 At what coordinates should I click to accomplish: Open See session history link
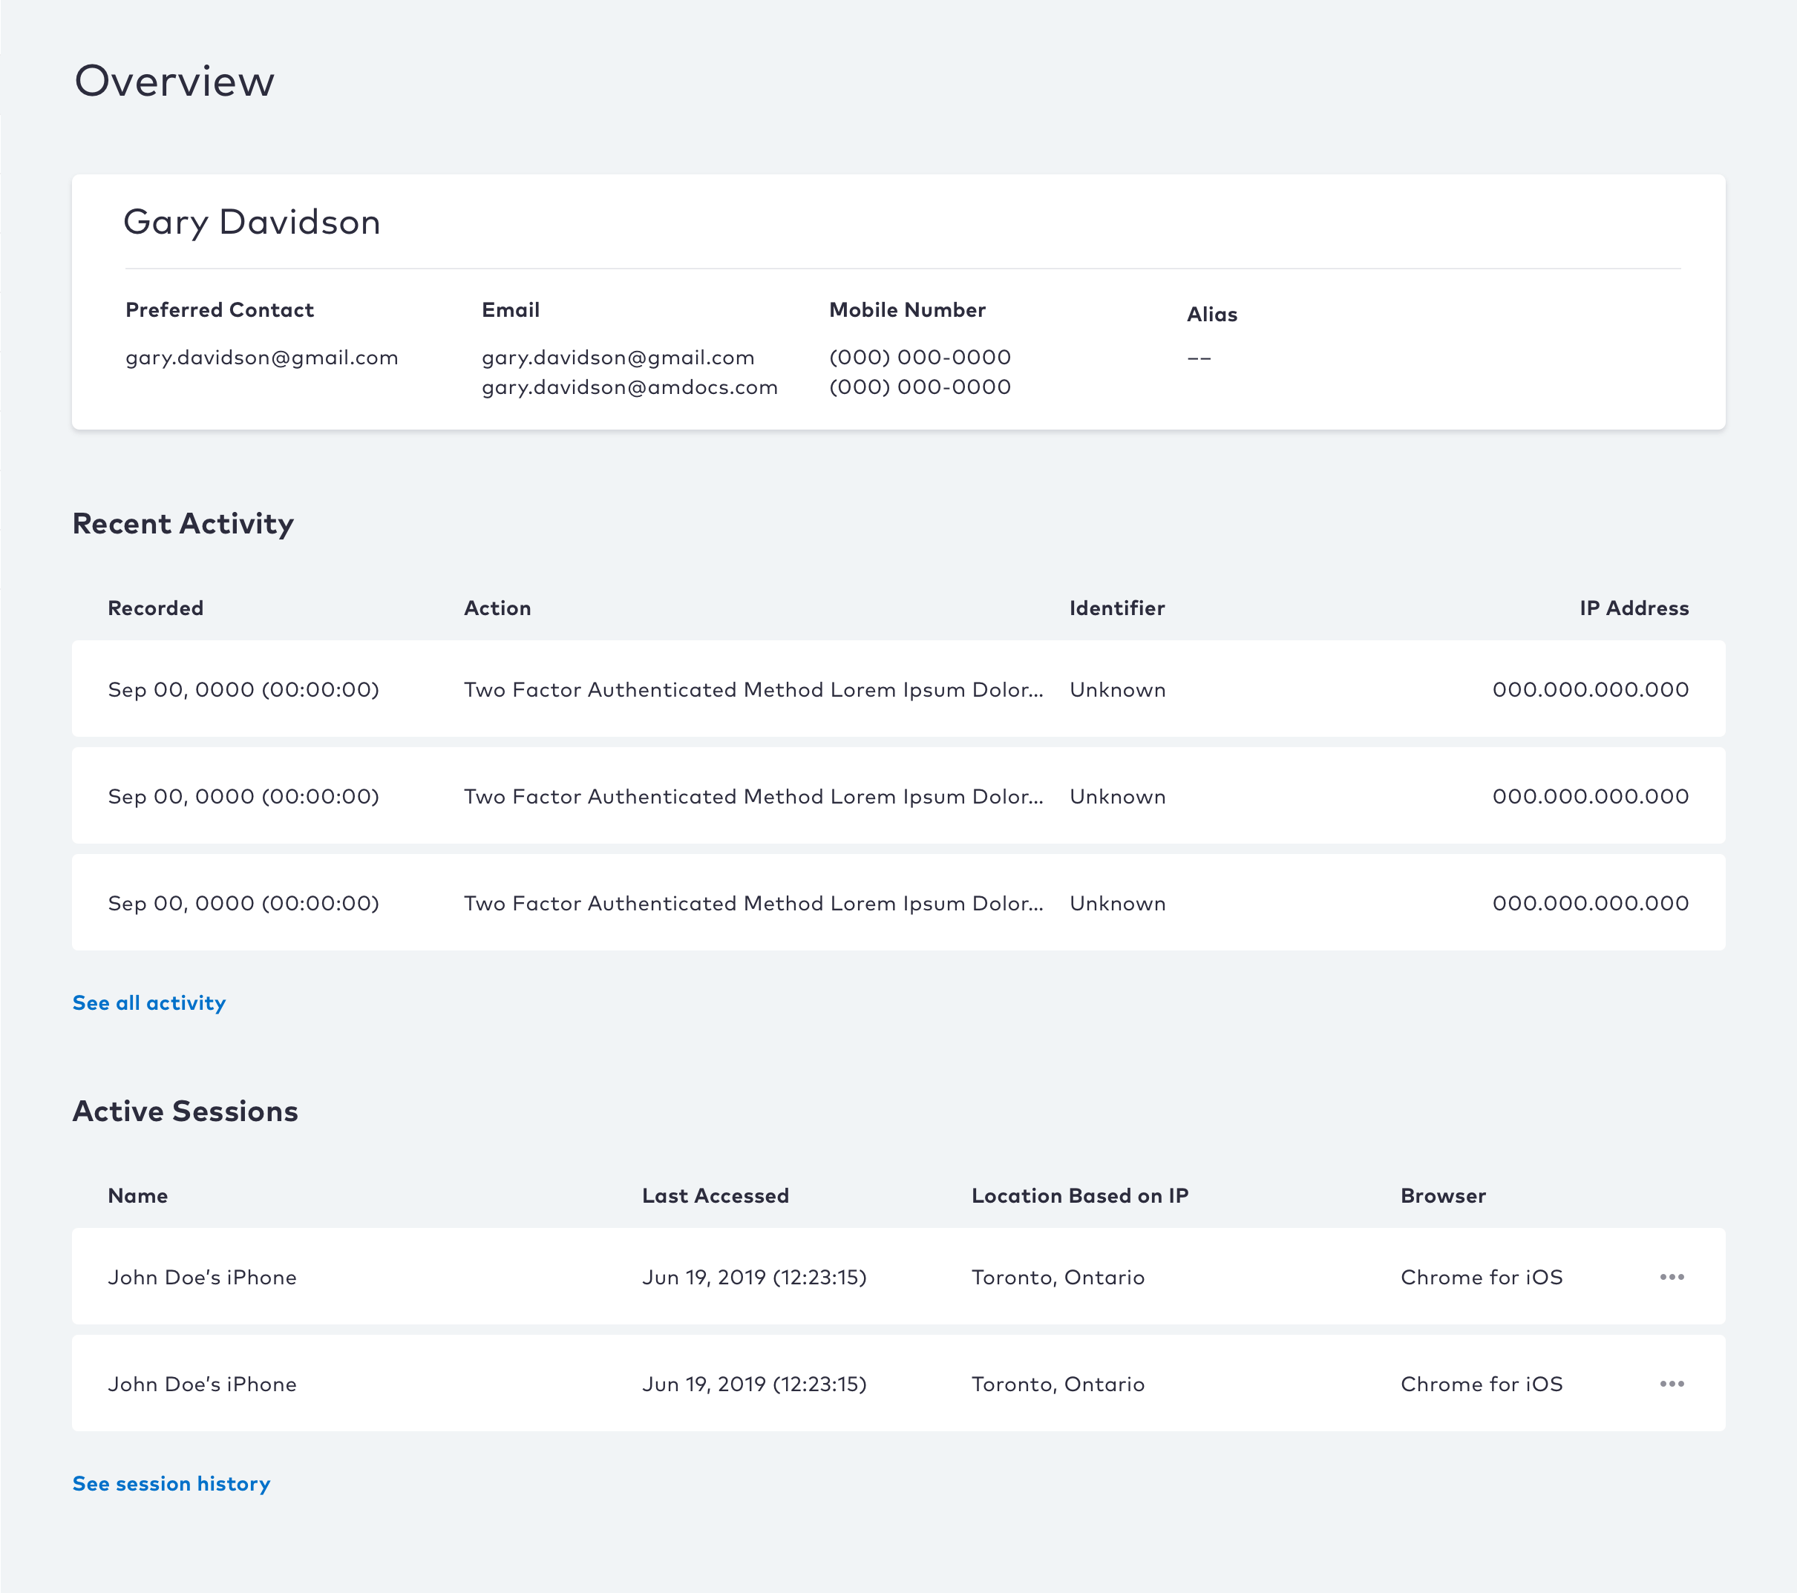click(x=171, y=1483)
